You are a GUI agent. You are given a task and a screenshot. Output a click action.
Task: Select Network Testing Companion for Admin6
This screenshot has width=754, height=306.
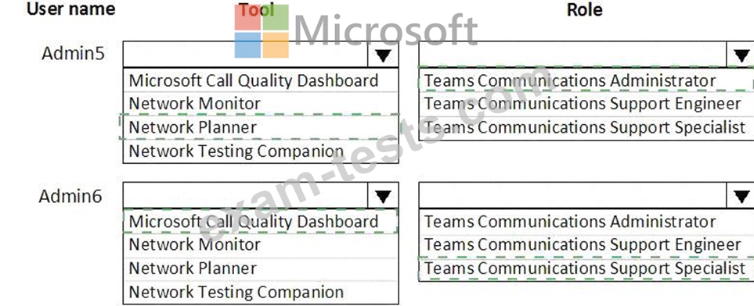tap(261, 292)
